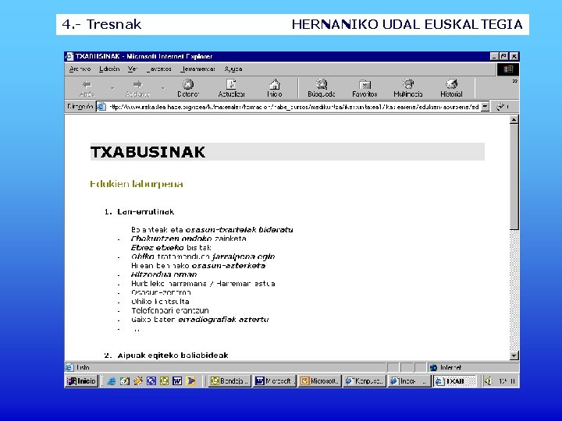The height and width of the screenshot is (421, 562).
Task: Switch to the Index taskbar window
Action: point(409,381)
